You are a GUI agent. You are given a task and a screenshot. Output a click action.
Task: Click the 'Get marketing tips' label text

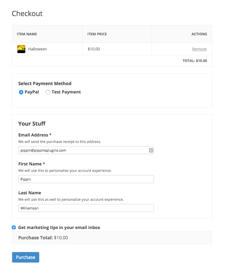[x=59, y=227]
